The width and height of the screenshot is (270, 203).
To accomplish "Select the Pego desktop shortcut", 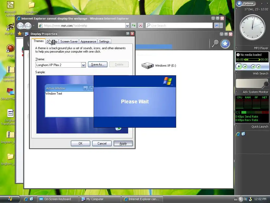I will coord(10,50).
